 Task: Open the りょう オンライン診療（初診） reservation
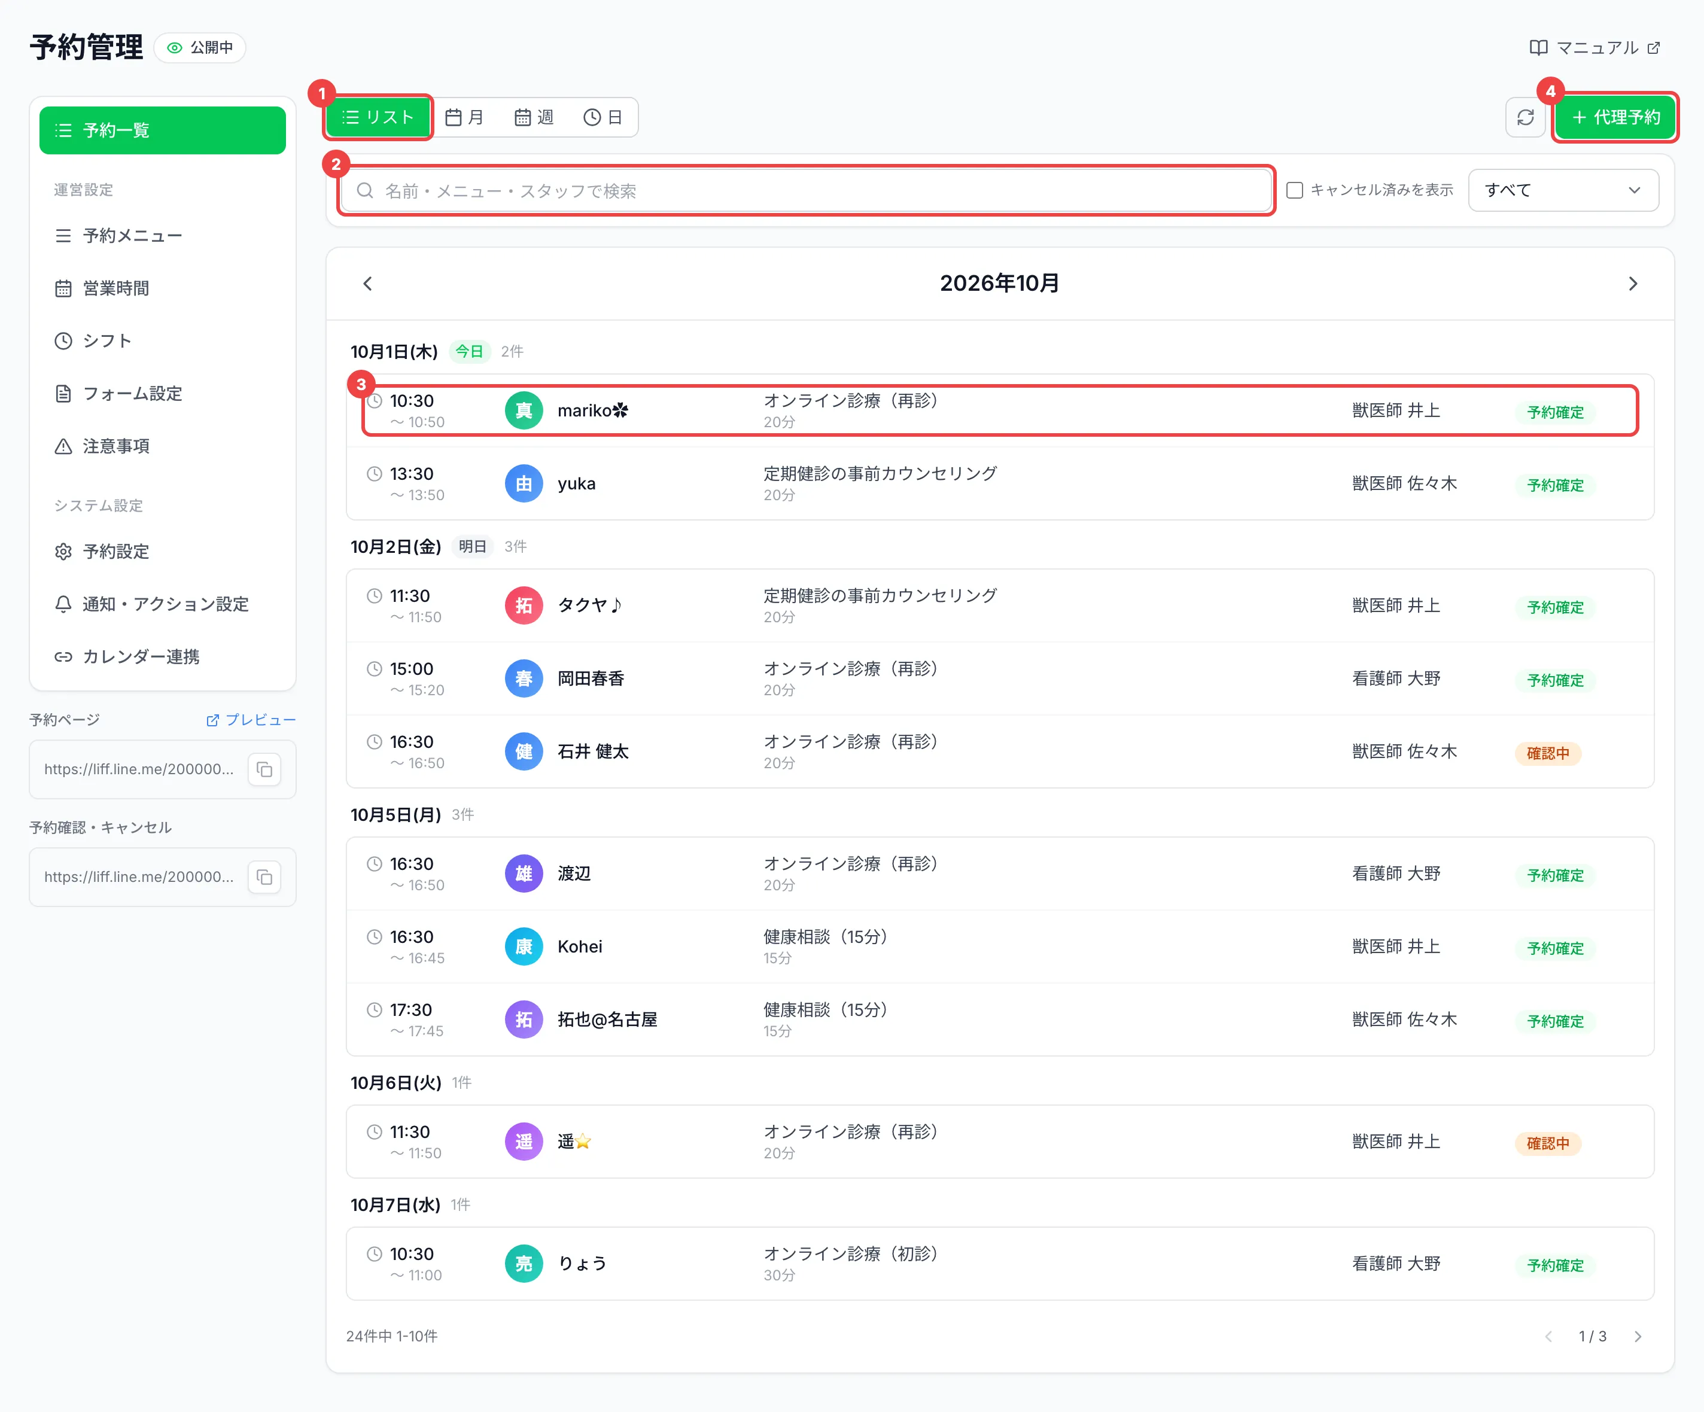pyautogui.click(x=1000, y=1264)
